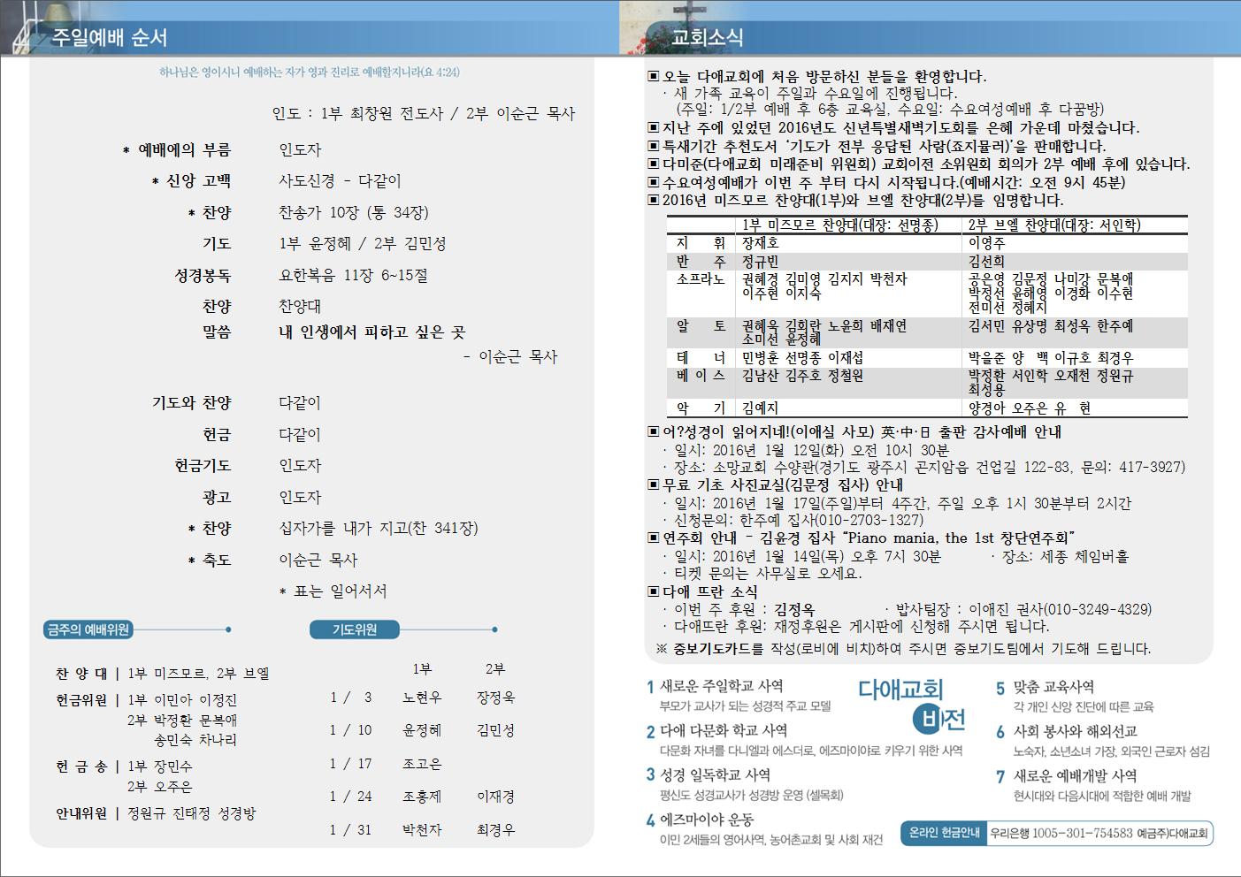Screen dimensions: 1241x877
Task: Click the number 5 beside 맞춤 교육사역
Action: point(1000,688)
